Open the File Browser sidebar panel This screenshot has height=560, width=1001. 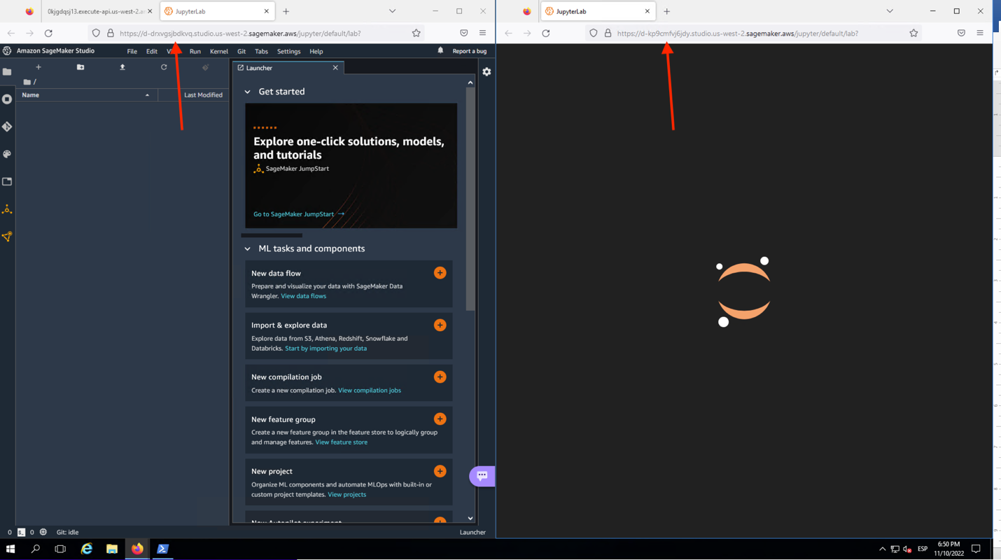pyautogui.click(x=7, y=72)
